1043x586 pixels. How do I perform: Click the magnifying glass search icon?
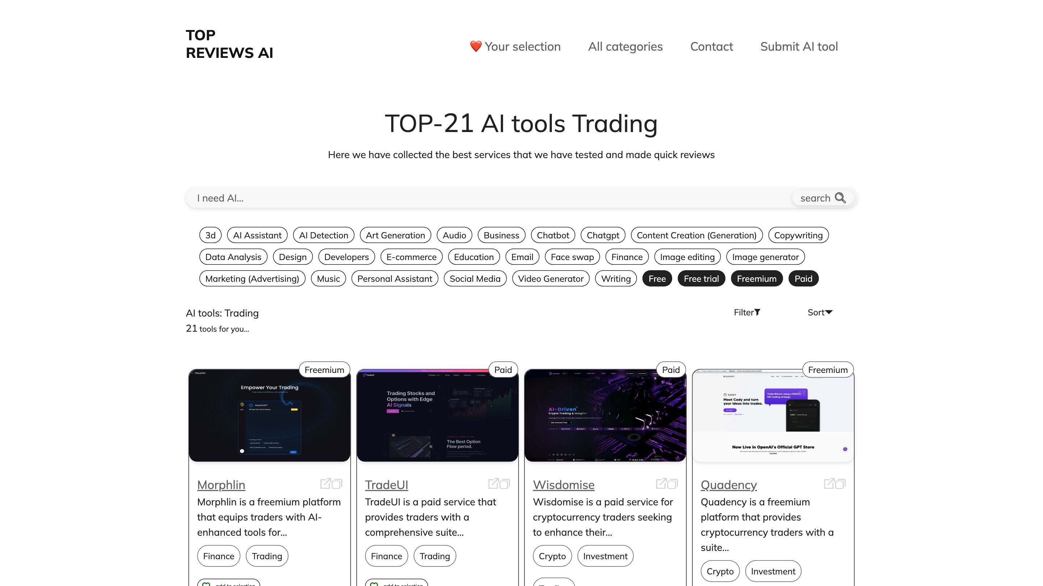pos(840,198)
